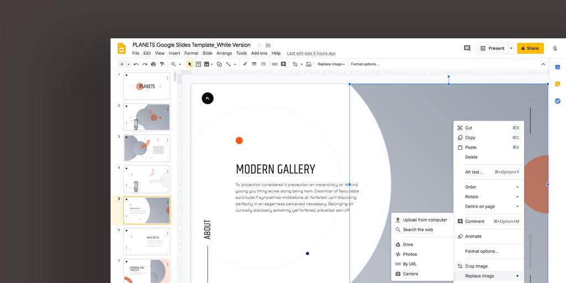Open the Keep notes side panel icon
The height and width of the screenshot is (283, 566).
[557, 84]
